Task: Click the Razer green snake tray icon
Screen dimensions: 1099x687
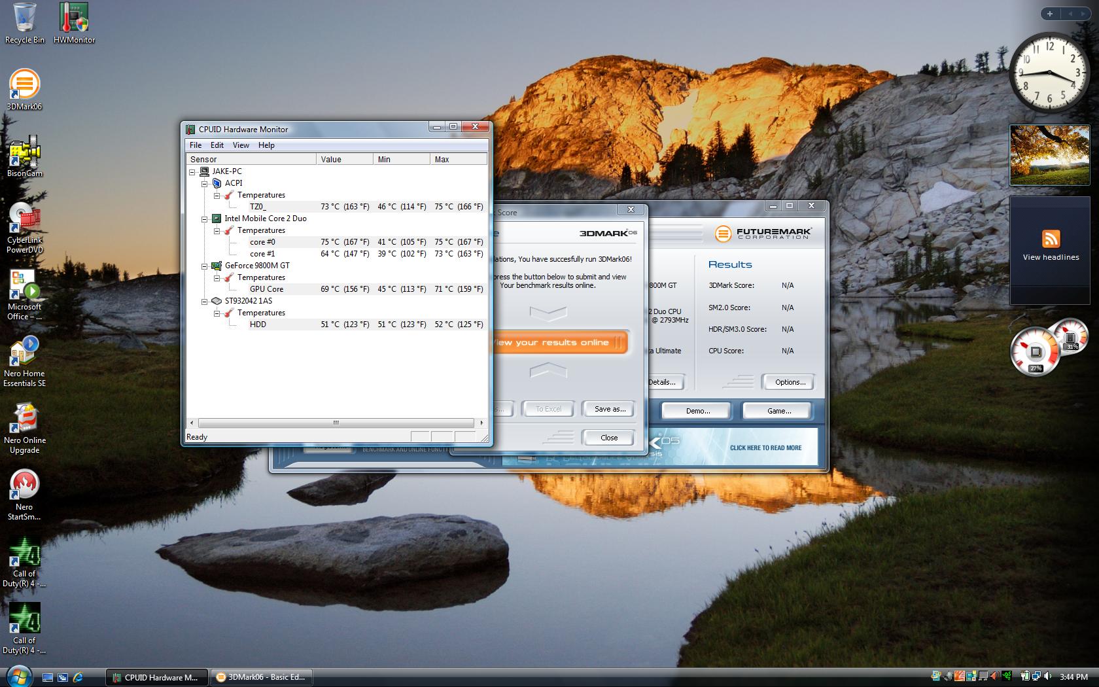Action: [1008, 677]
